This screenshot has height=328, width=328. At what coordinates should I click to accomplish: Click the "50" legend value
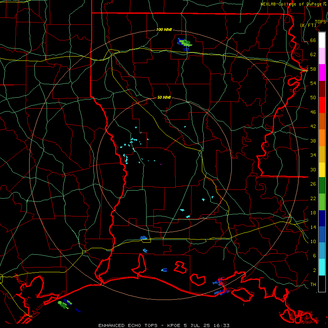pyautogui.click(x=313, y=97)
